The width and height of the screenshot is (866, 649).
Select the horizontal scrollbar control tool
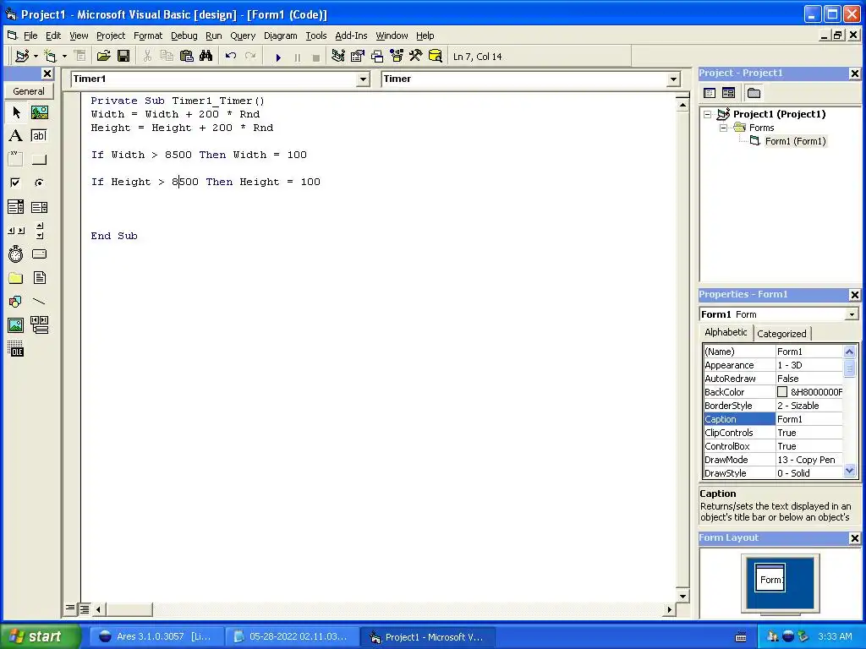16,231
